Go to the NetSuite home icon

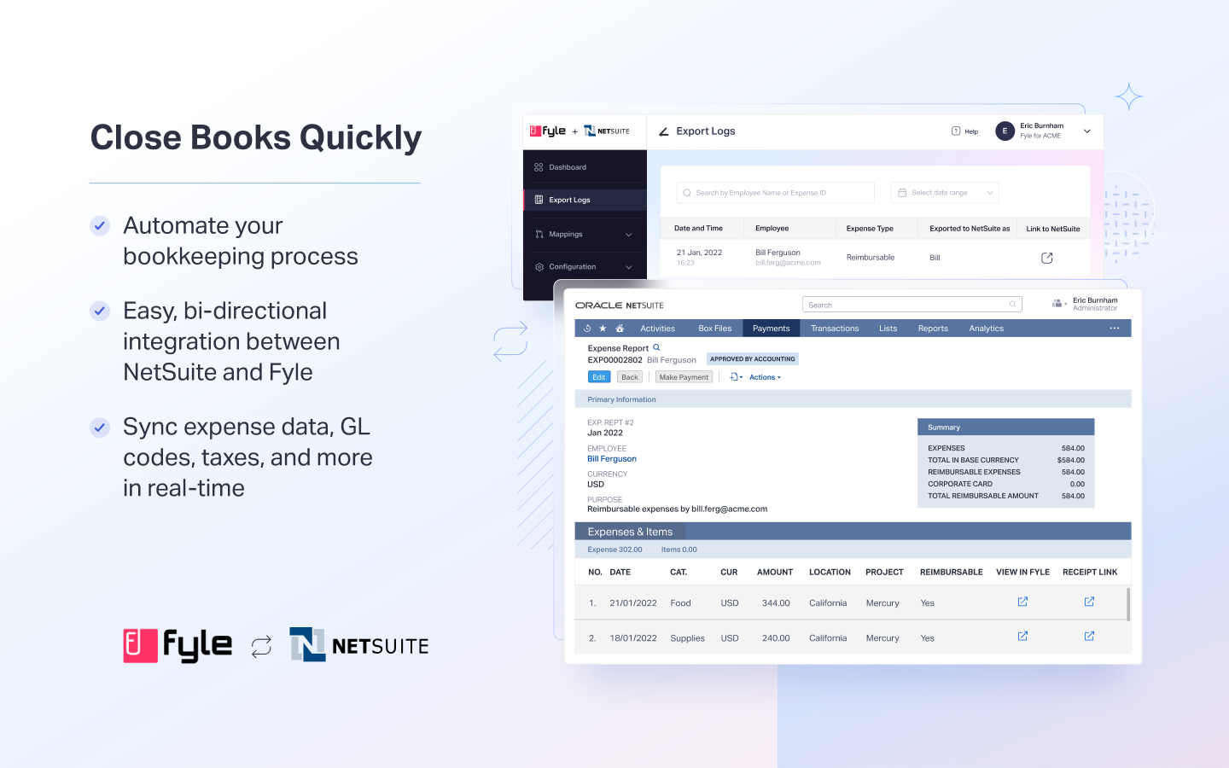pos(620,329)
